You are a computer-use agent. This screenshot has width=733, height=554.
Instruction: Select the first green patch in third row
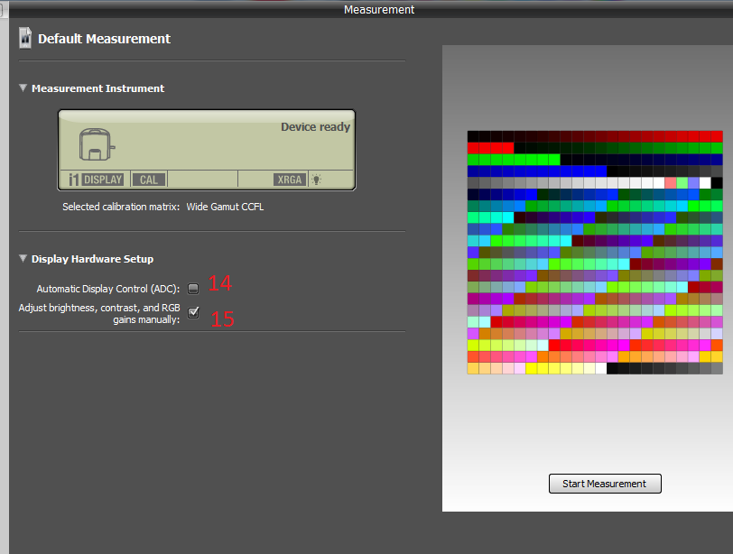point(473,160)
